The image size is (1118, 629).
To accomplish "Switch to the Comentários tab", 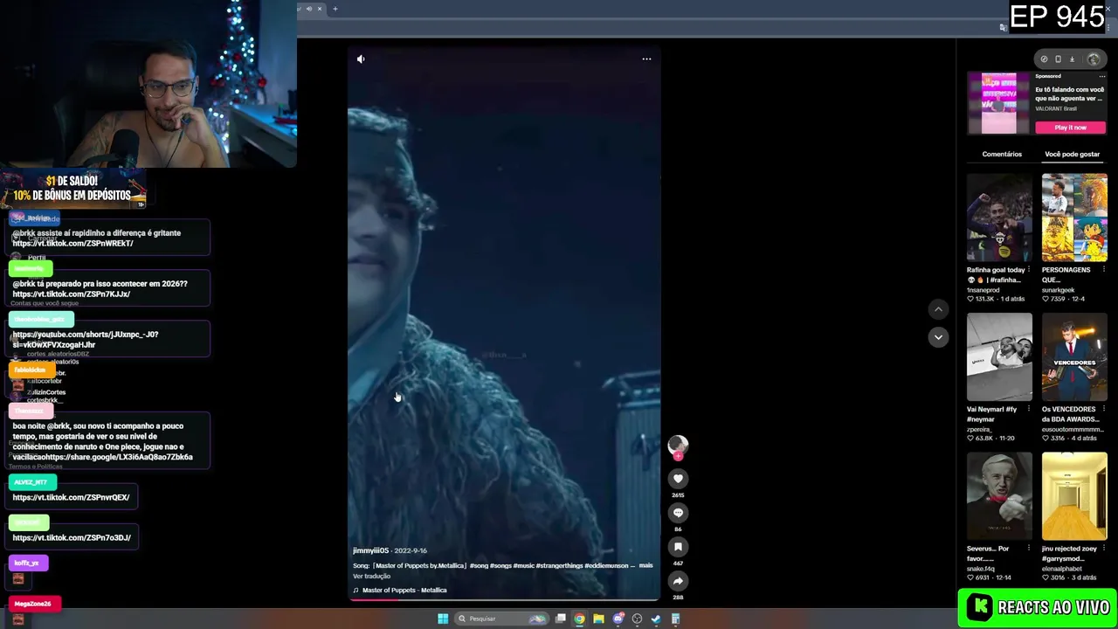I will tap(1002, 154).
